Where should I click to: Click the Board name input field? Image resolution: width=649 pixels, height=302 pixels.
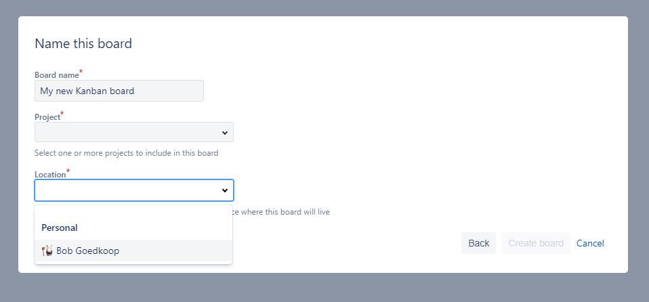(x=119, y=91)
